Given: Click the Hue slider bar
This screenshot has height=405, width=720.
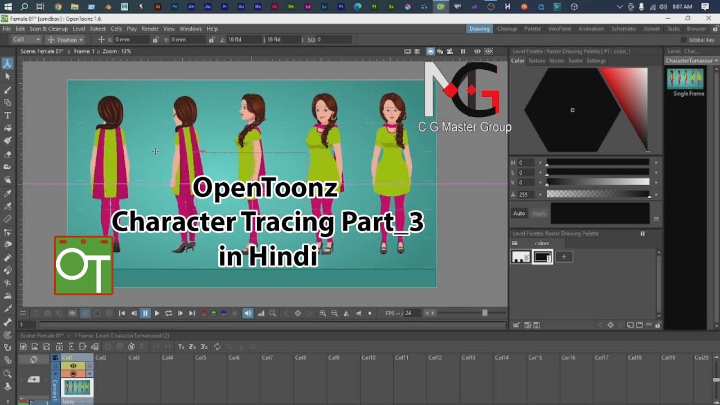Looking at the screenshot, I should pos(597,163).
